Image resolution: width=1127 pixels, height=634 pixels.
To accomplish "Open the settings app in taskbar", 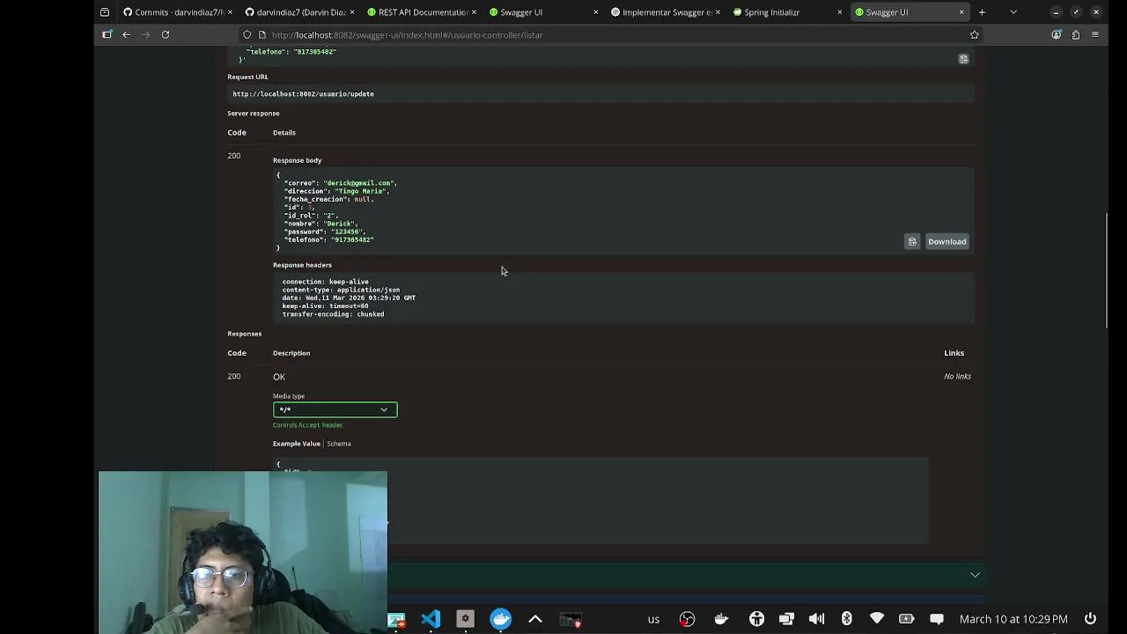I will pos(465,619).
